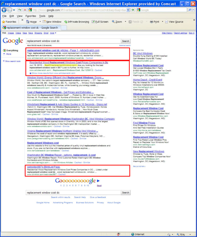Expand the address bar dropdown arrow
Image resolution: width=197 pixels, height=237 pixels.
click(128, 10)
